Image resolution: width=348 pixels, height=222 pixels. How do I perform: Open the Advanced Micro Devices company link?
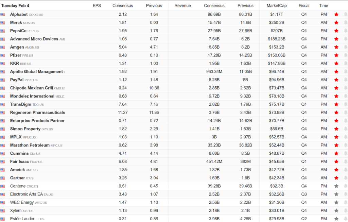[x=34, y=39]
